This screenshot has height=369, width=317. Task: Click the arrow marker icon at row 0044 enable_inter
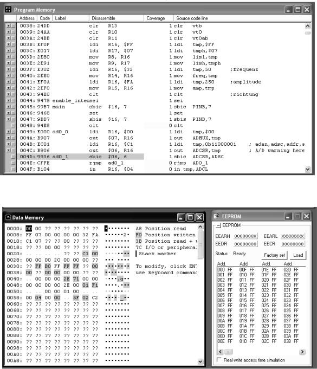point(9,100)
